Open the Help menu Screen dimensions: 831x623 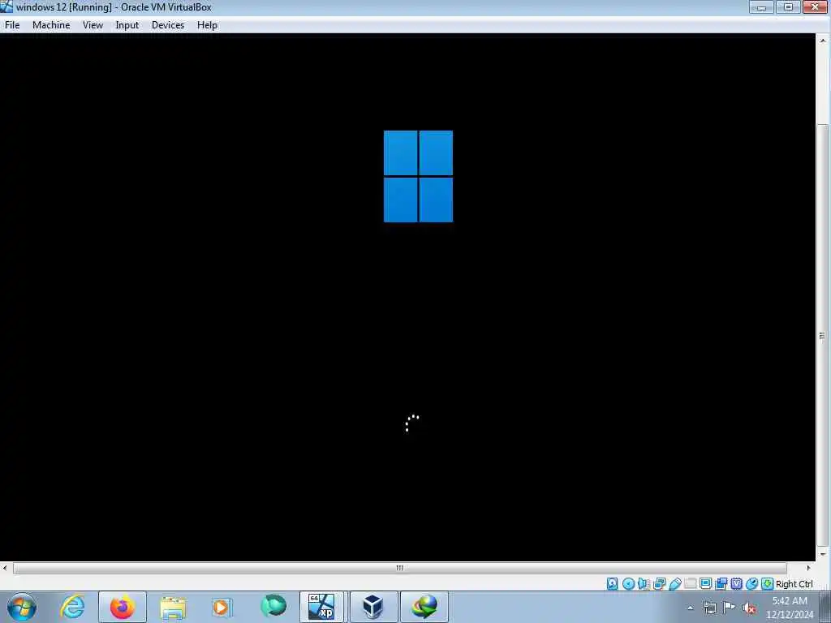(207, 25)
